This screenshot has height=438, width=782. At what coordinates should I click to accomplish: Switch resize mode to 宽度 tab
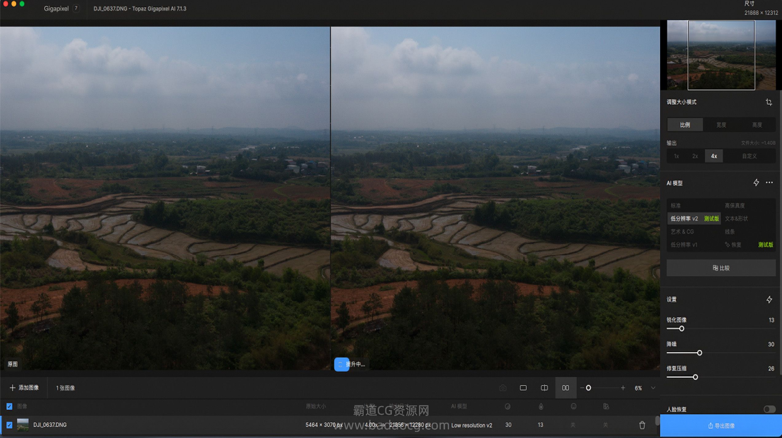click(x=721, y=125)
